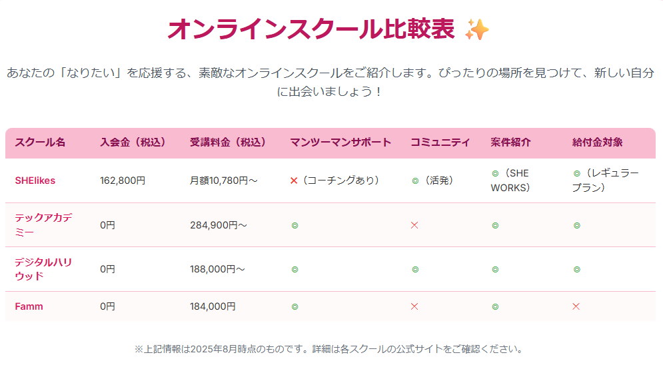Open the Famm school link
The image size is (663, 369).
click(x=29, y=306)
